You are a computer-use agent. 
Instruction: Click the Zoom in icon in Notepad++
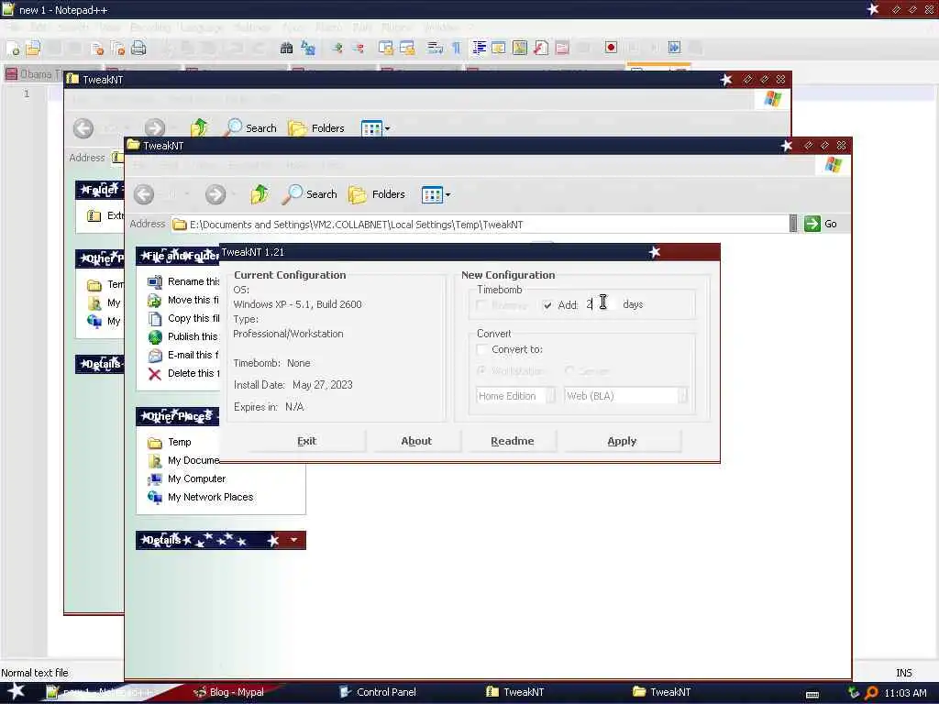click(337, 48)
